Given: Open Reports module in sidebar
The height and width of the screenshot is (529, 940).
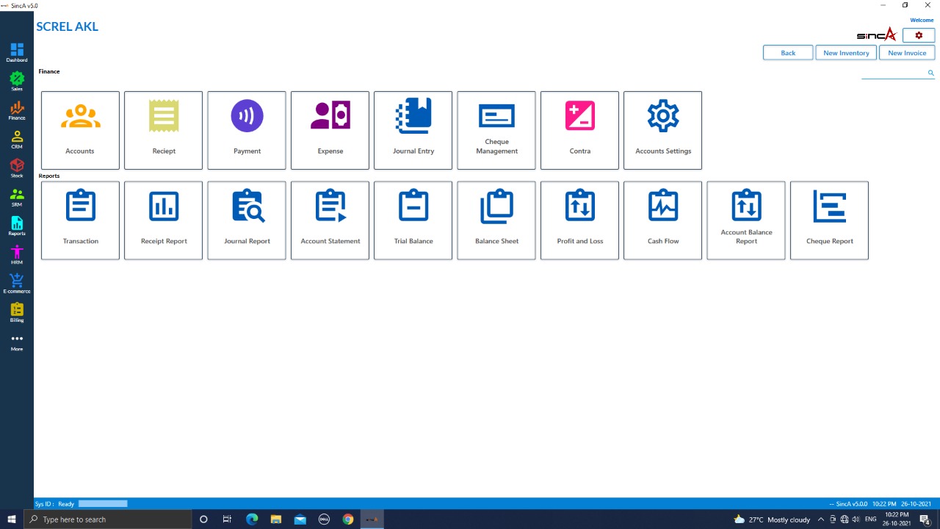Looking at the screenshot, I should pyautogui.click(x=17, y=226).
